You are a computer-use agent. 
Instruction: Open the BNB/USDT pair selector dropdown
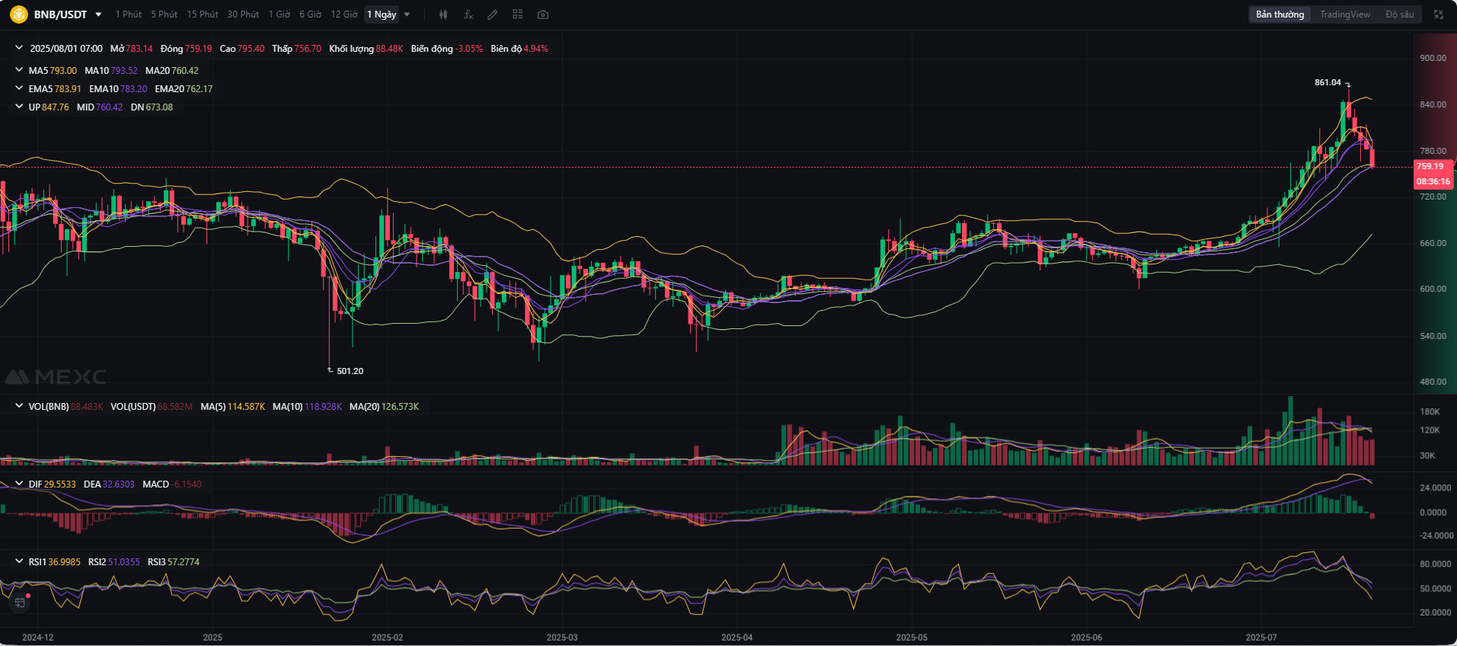(x=98, y=14)
